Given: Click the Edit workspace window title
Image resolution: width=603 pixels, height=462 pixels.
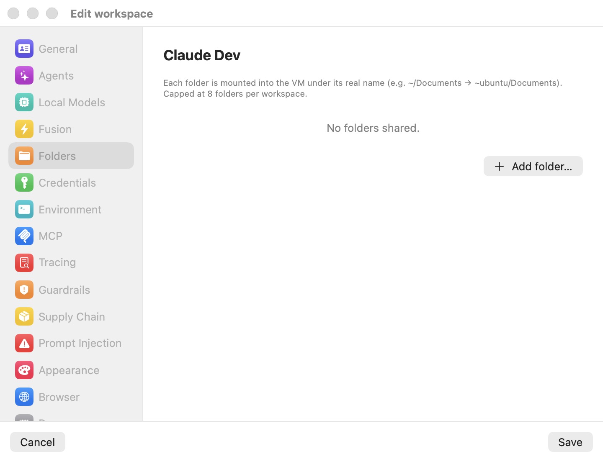Looking at the screenshot, I should pyautogui.click(x=112, y=14).
